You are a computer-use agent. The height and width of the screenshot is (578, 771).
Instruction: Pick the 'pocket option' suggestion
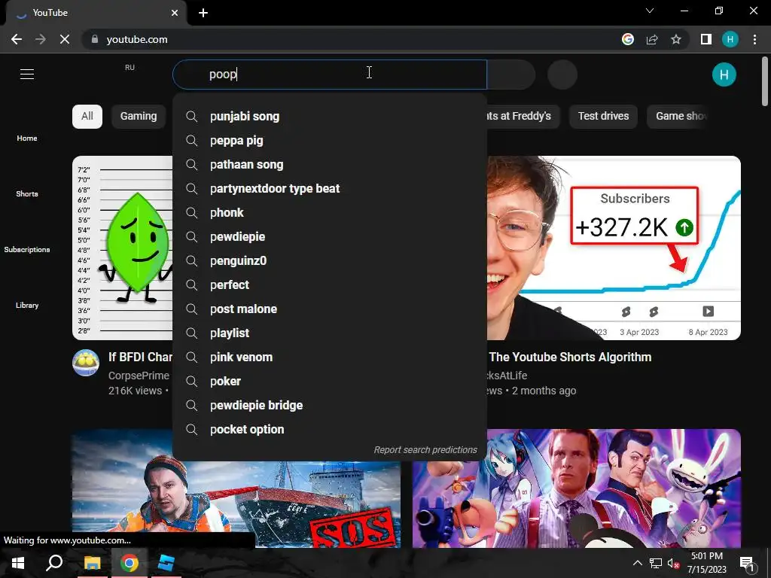[330, 430]
